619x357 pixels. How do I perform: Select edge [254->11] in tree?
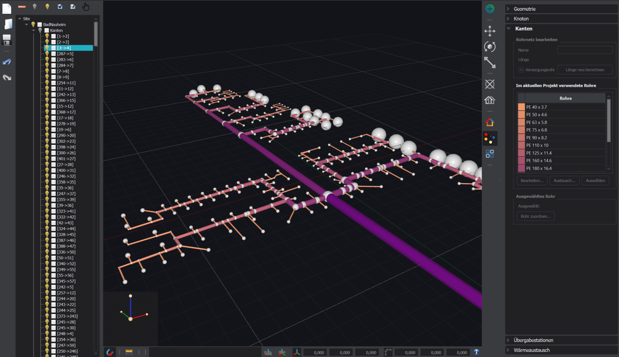click(x=66, y=83)
